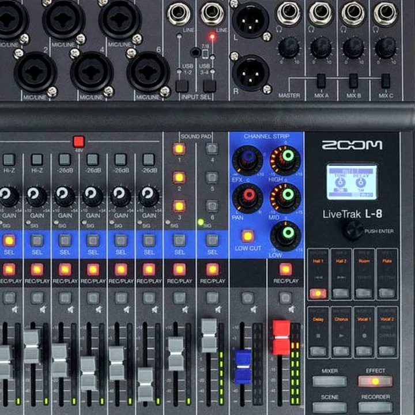Trigger Sound Pad button 1

click(179, 149)
